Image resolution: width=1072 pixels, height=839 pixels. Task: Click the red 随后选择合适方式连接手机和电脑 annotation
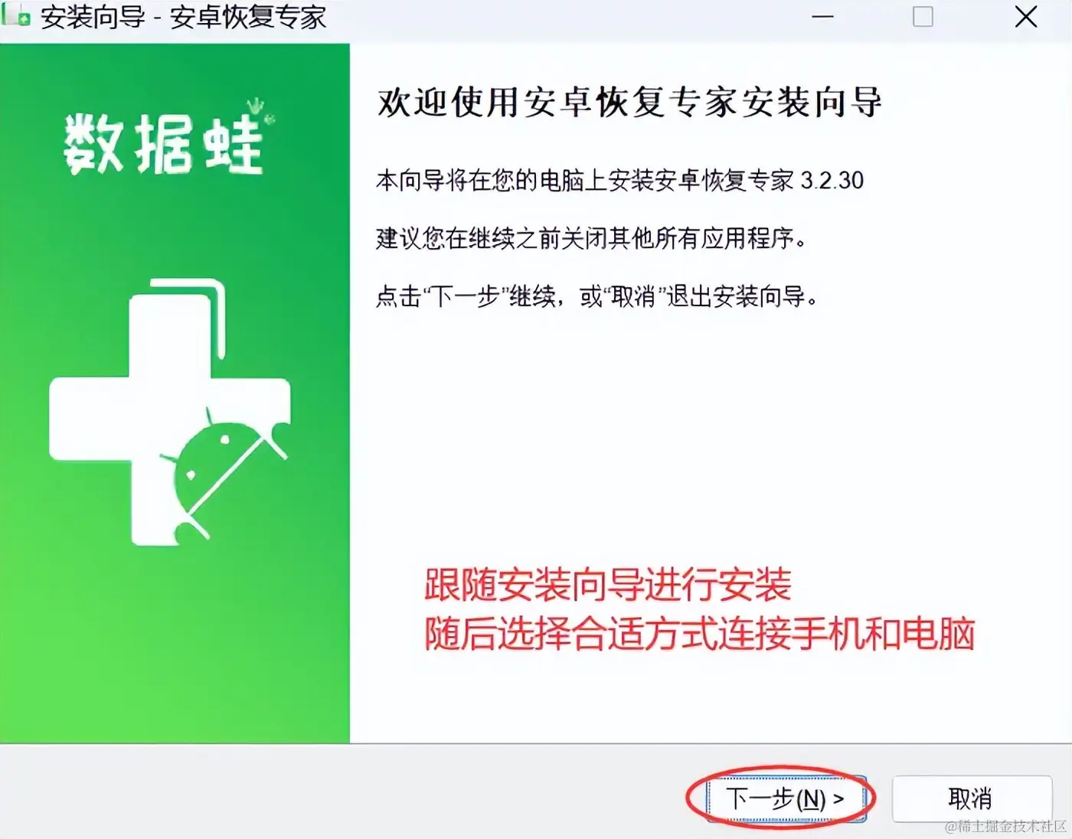[x=700, y=634]
